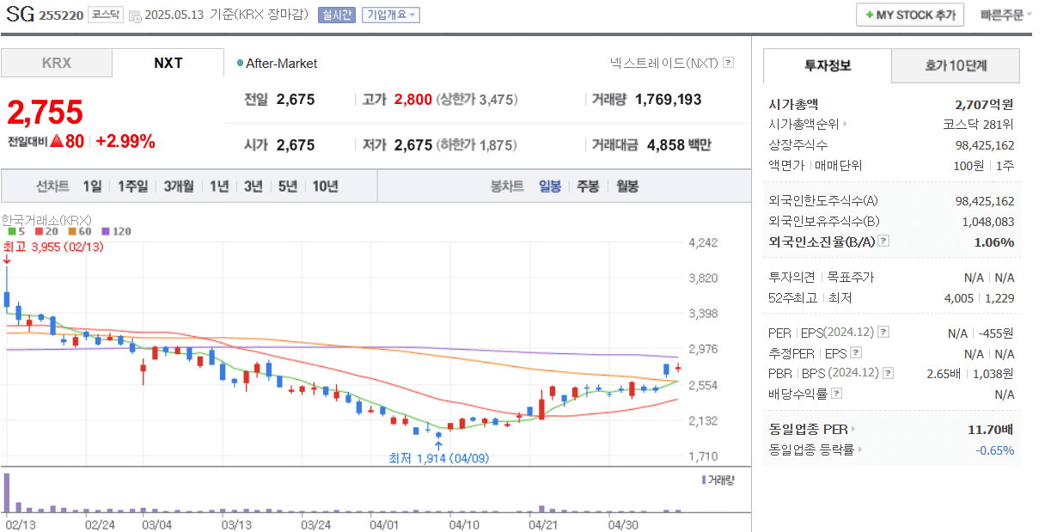Click the +2.99% change rate
Image resolution: width=1045 pixels, height=532 pixels.
click(x=125, y=142)
